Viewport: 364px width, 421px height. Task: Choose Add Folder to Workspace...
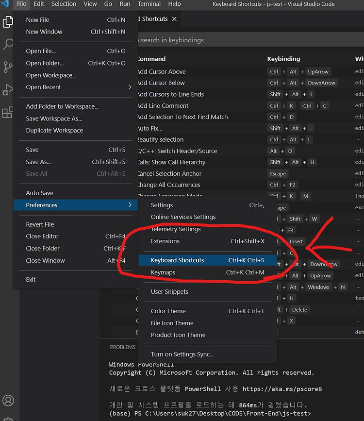click(x=76, y=106)
